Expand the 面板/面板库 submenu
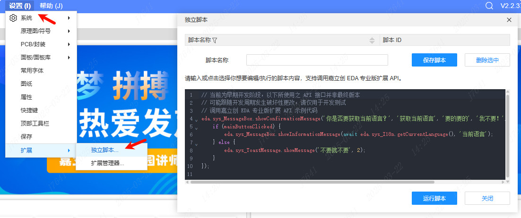Image resolution: width=521 pixels, height=218 pixels. click(42, 58)
